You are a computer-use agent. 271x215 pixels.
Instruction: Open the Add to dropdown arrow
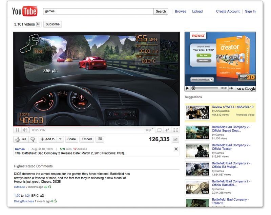click(60, 139)
